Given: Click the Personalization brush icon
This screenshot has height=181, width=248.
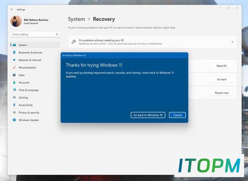Looking at the screenshot, I should tap(14, 67).
